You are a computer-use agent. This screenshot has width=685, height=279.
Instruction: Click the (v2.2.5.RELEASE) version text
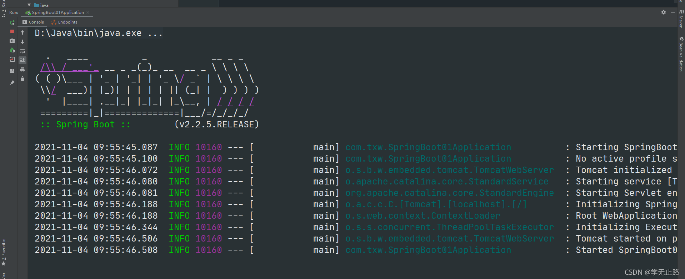(x=217, y=125)
